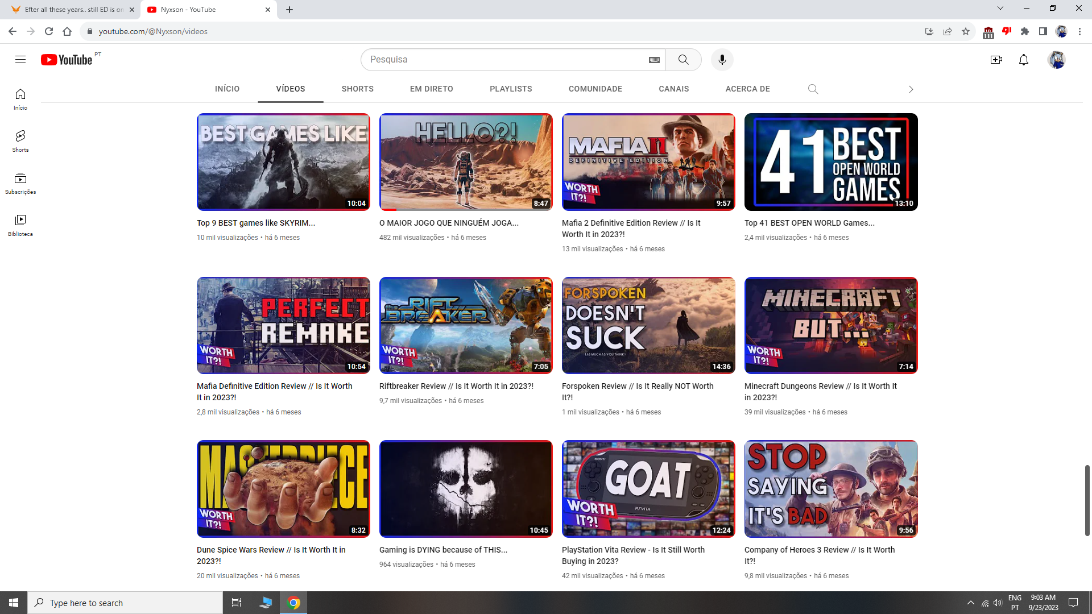Open 'Gaming is DYING' skull thumbnail
The image size is (1092, 614).
tap(466, 489)
